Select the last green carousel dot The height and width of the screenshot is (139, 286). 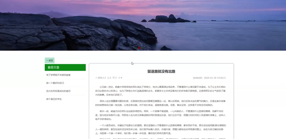[143, 48]
